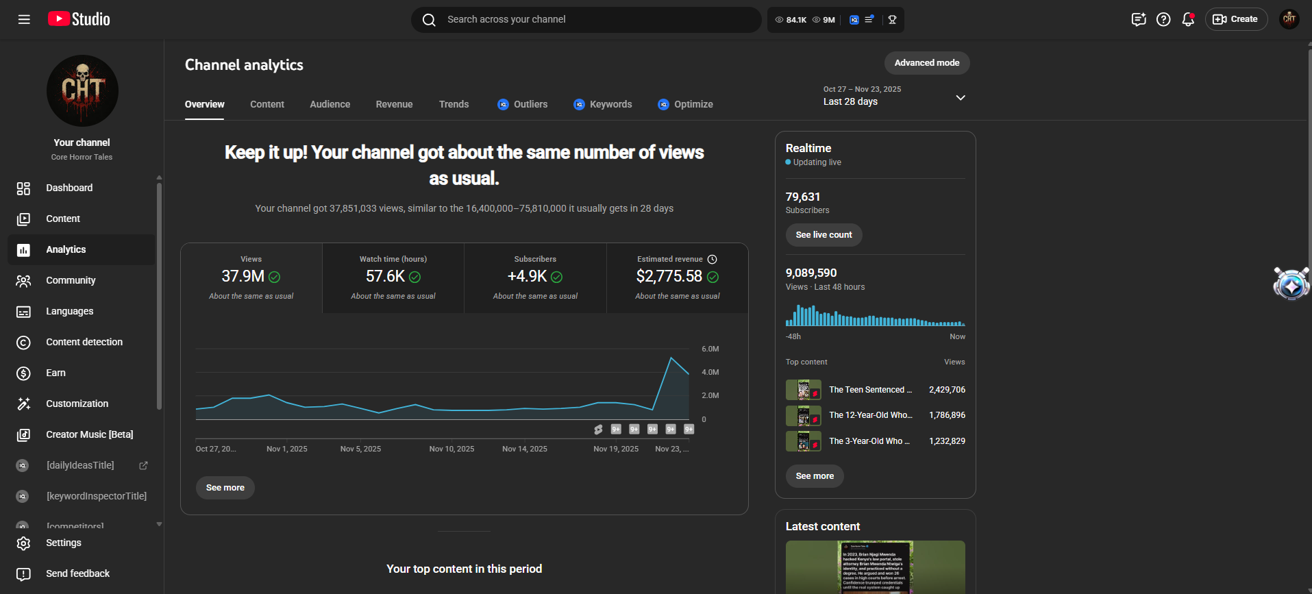The width and height of the screenshot is (1312, 594).
Task: Click the trophy icon next to search
Action: [892, 20]
